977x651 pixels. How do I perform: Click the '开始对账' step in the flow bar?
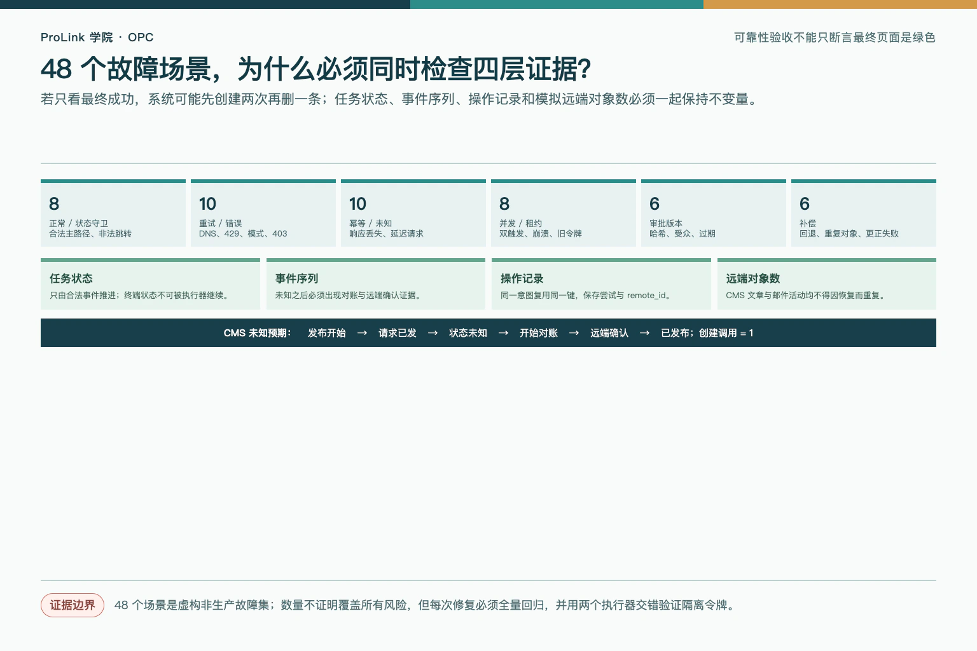(x=539, y=333)
